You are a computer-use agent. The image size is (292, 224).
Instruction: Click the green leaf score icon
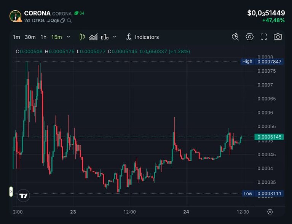click(x=76, y=13)
